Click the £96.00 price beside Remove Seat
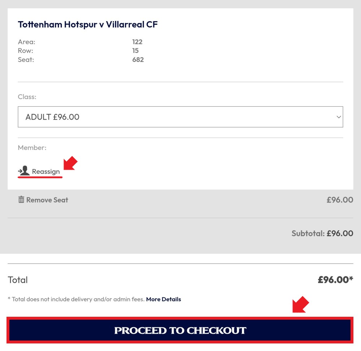The width and height of the screenshot is (361, 351). tap(340, 200)
